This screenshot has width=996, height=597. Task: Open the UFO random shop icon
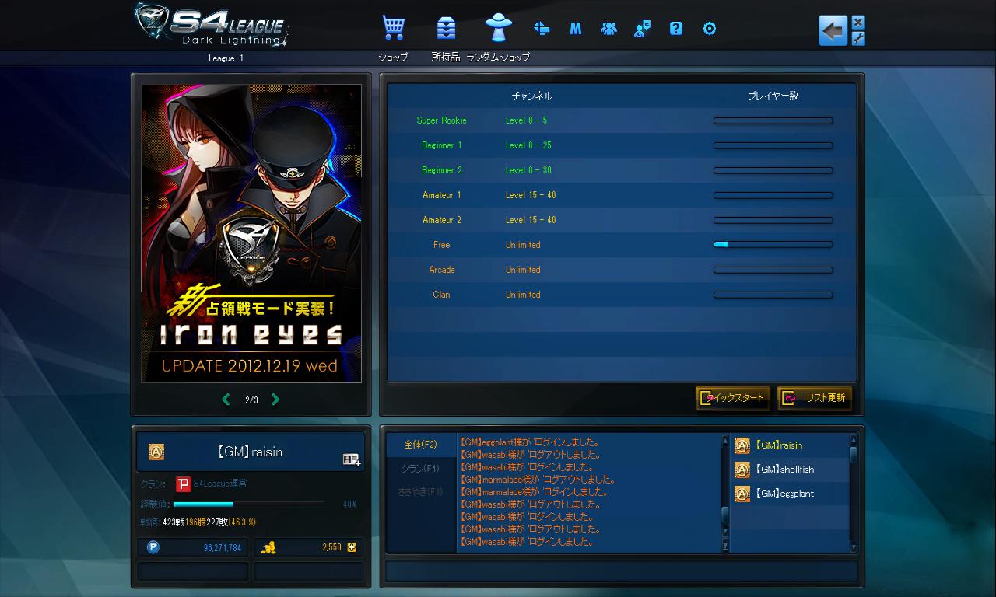(x=498, y=28)
